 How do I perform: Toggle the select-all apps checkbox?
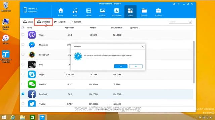pos(23,28)
